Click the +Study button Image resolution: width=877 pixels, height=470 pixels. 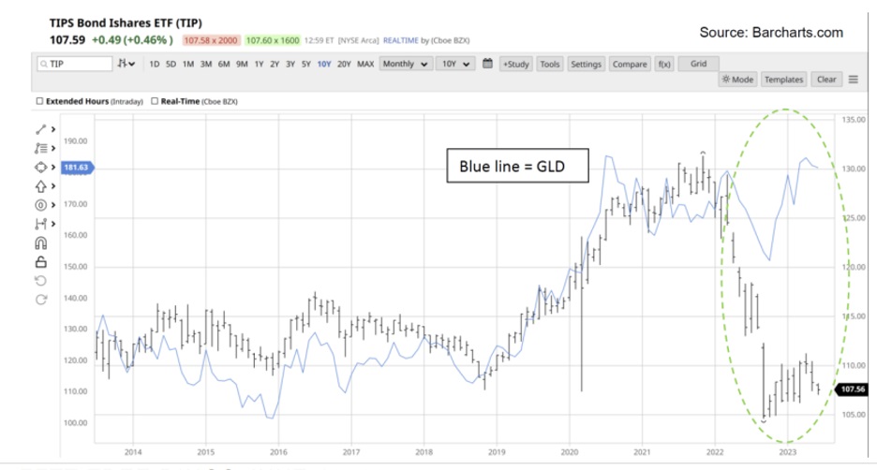(x=515, y=64)
